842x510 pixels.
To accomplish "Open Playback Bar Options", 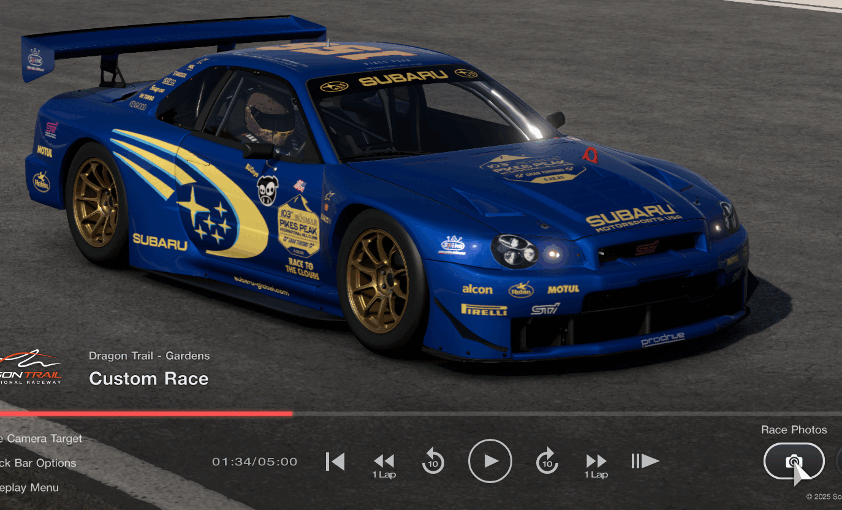I will (x=38, y=463).
